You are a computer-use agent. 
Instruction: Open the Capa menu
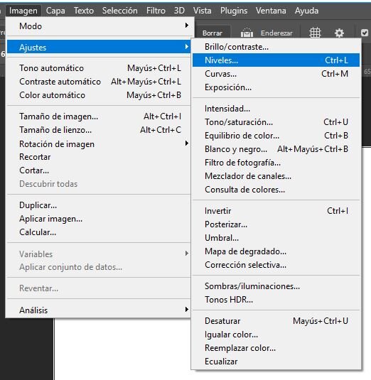pos(55,11)
